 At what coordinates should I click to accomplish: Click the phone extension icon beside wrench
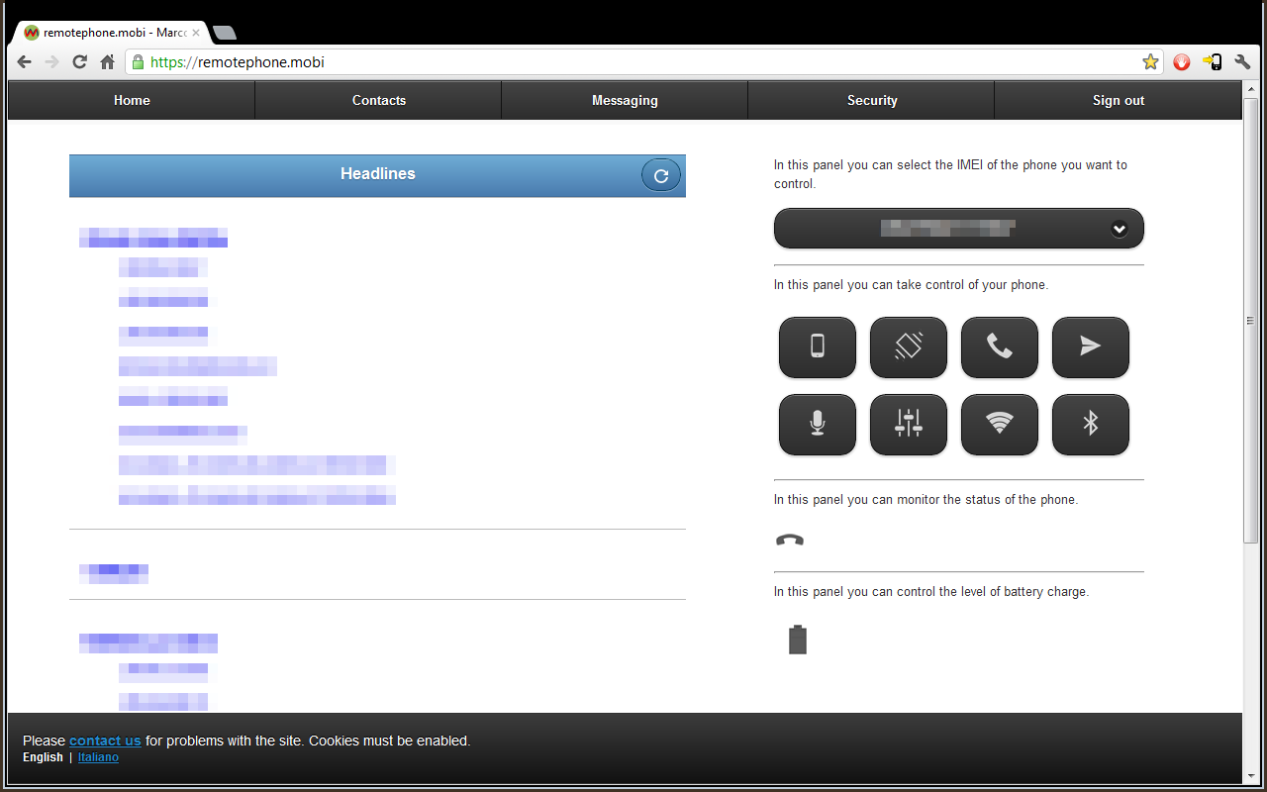[x=1213, y=62]
